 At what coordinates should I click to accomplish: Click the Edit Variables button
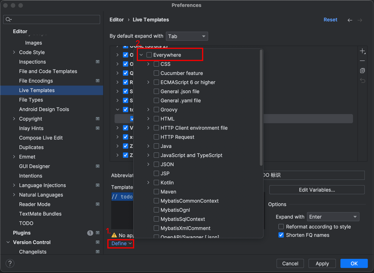point(317,190)
